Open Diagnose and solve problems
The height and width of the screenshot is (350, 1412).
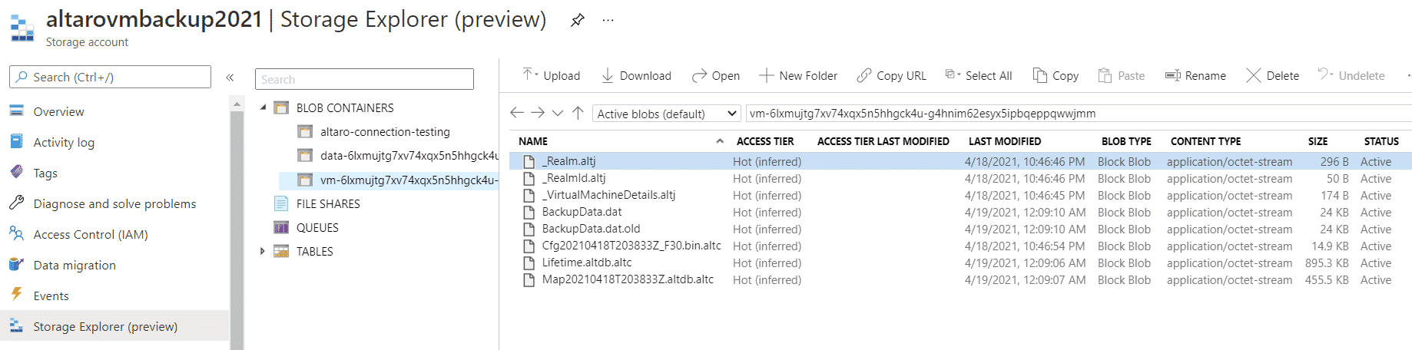pyautogui.click(x=114, y=203)
